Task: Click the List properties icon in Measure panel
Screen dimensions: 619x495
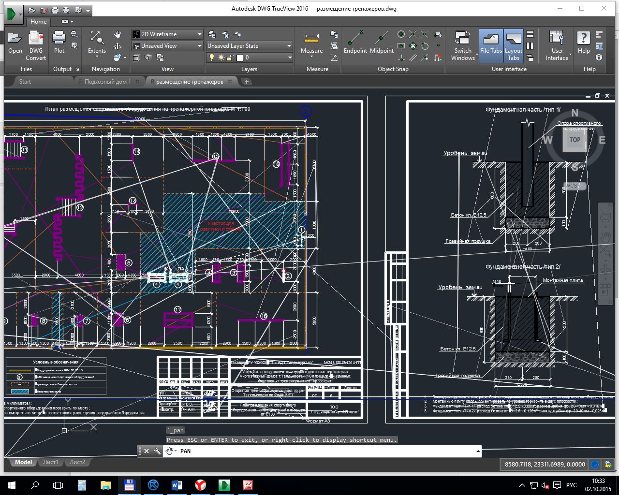Action: coord(334,46)
